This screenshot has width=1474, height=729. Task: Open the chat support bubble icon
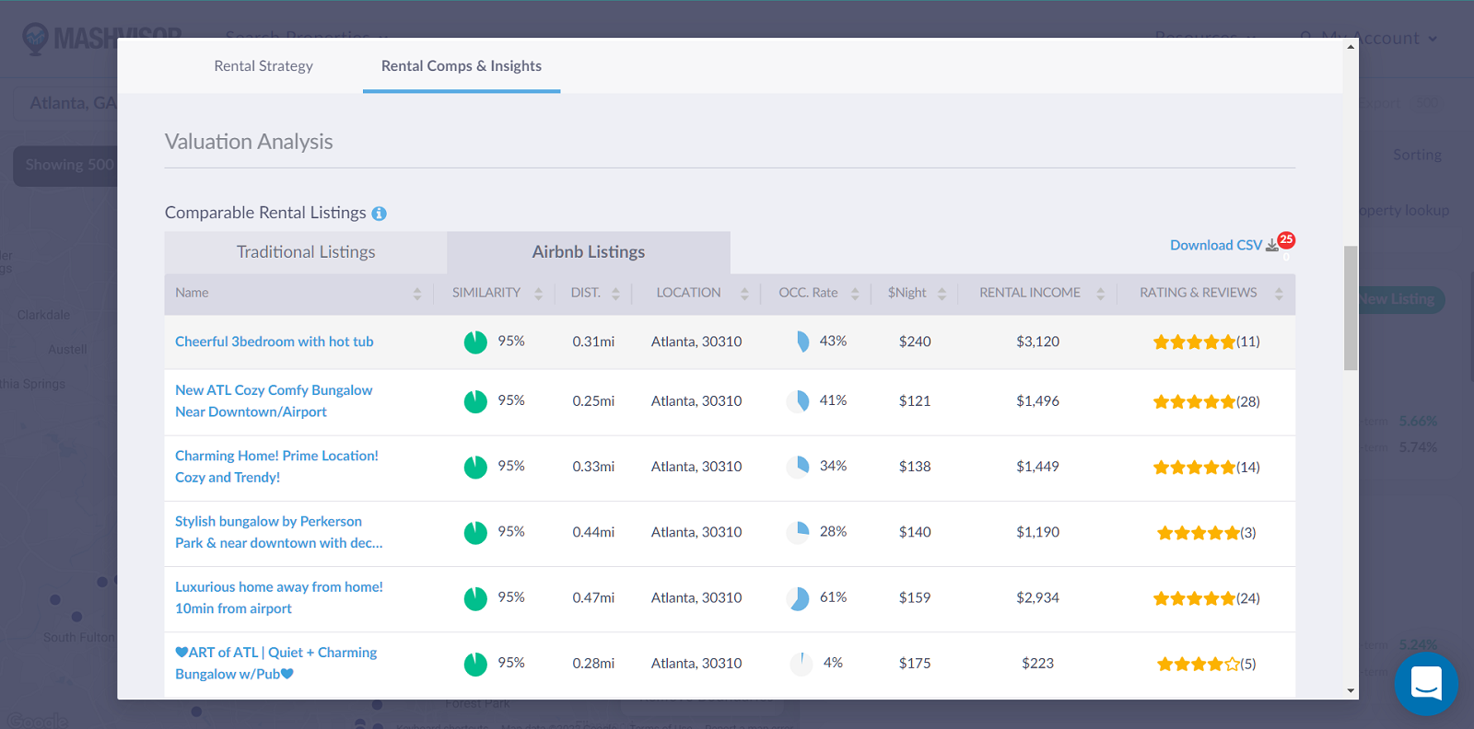[1426, 684]
